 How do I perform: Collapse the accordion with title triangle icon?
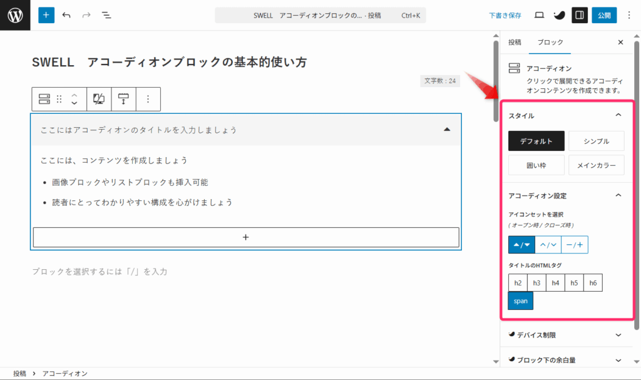(447, 130)
